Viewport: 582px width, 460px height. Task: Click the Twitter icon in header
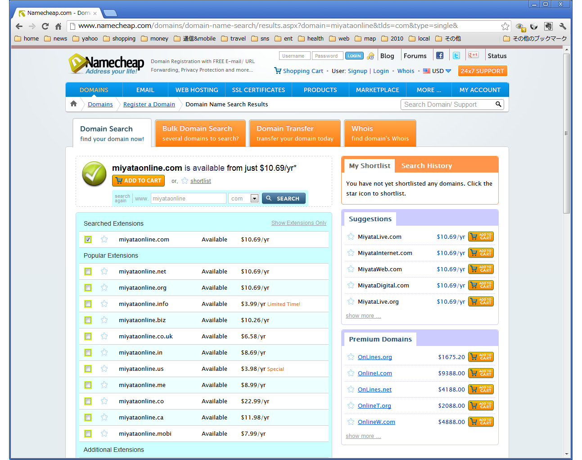point(456,56)
